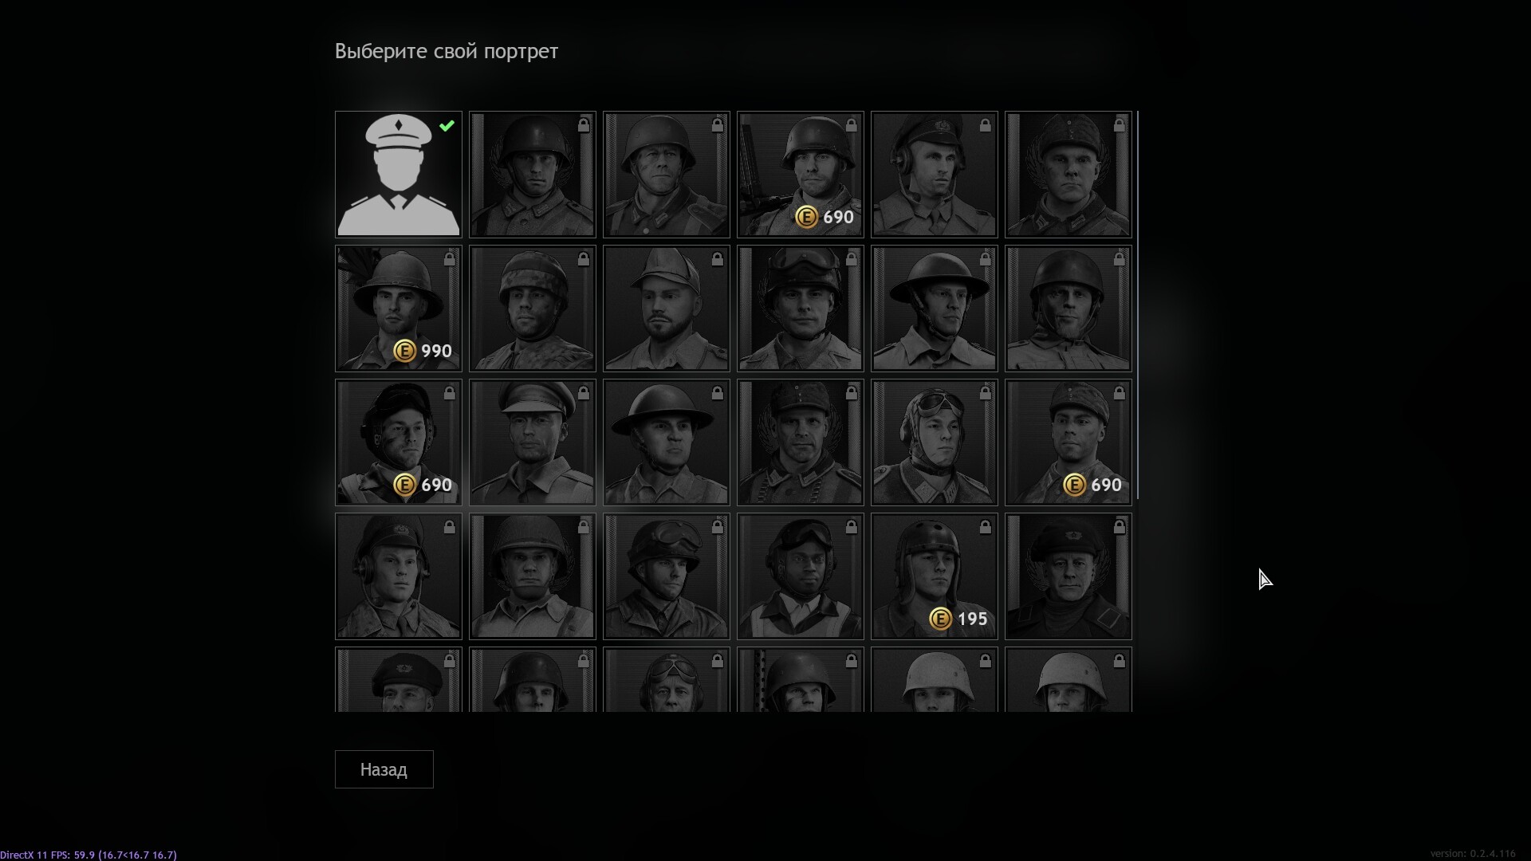Viewport: 1531px width, 861px height.
Task: Select the camouflage helmet soldier in second row
Action: (x=533, y=309)
